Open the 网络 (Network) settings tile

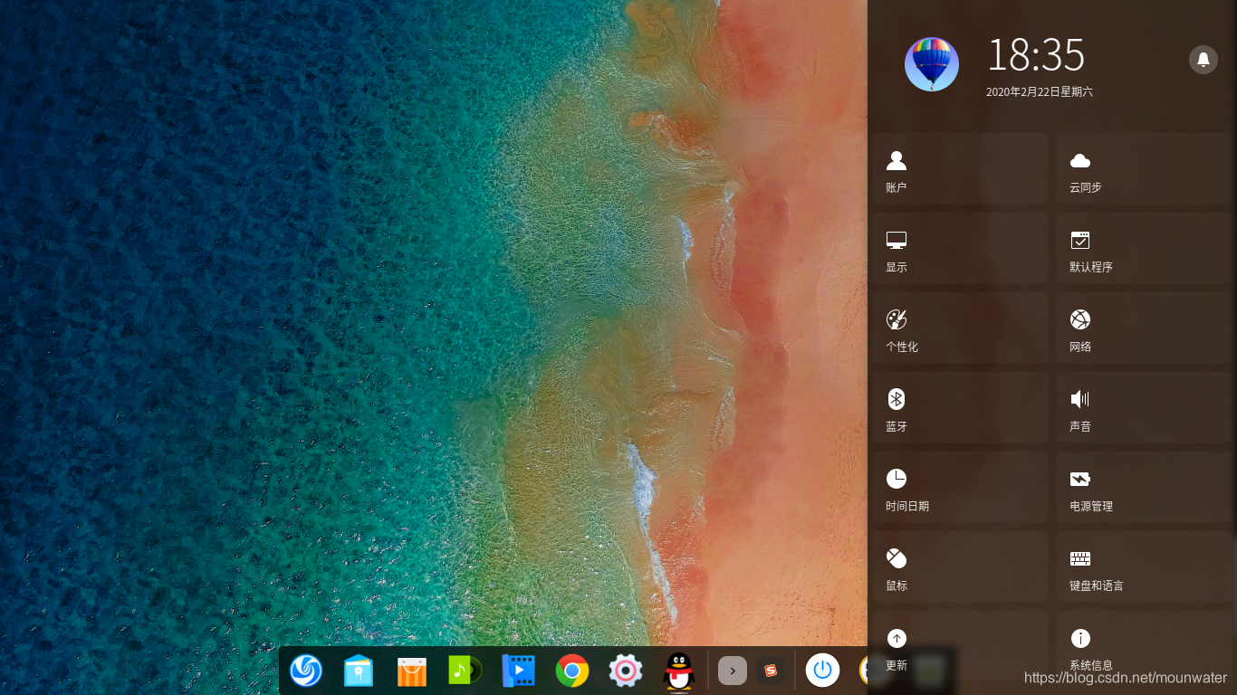pos(1145,328)
